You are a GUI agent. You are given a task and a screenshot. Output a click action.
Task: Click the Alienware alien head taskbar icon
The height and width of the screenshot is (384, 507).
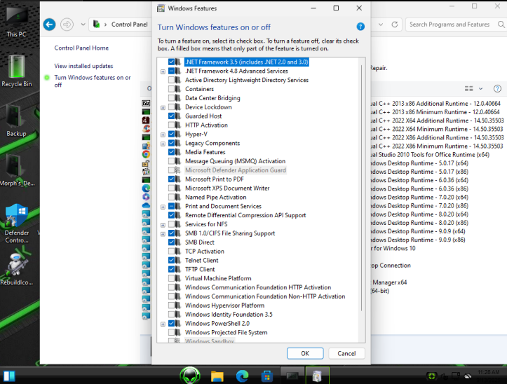tap(190, 376)
